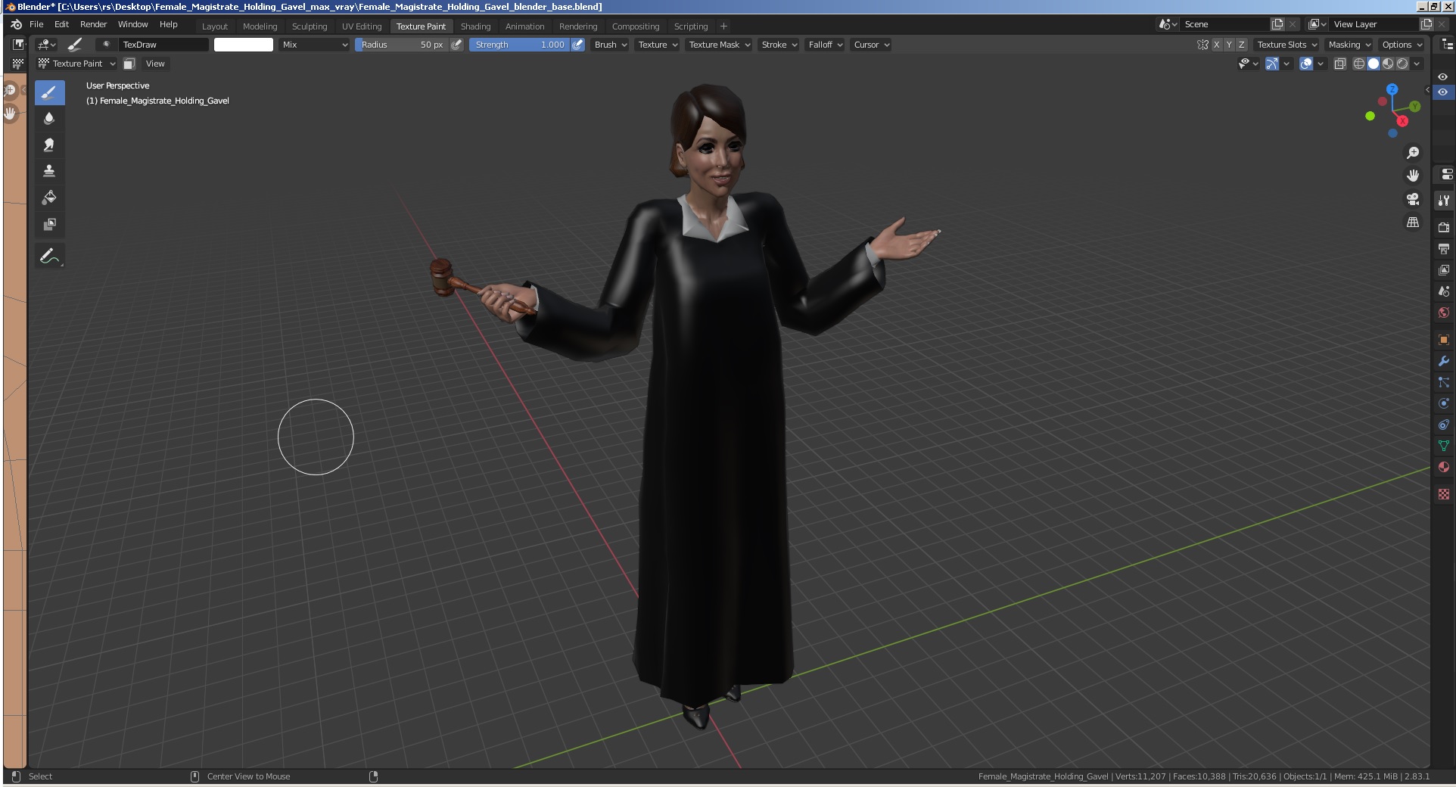The height and width of the screenshot is (787, 1456).
Task: Open Modifier properties tab
Action: pyautogui.click(x=1444, y=361)
